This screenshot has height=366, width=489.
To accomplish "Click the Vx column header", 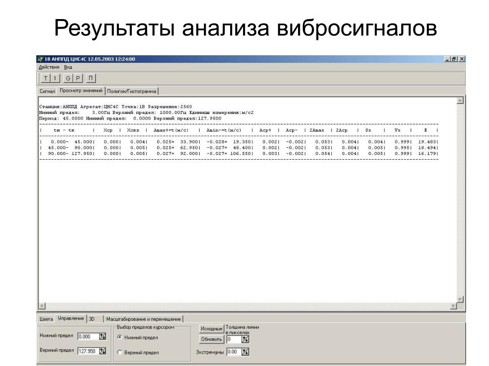I will pos(397,130).
